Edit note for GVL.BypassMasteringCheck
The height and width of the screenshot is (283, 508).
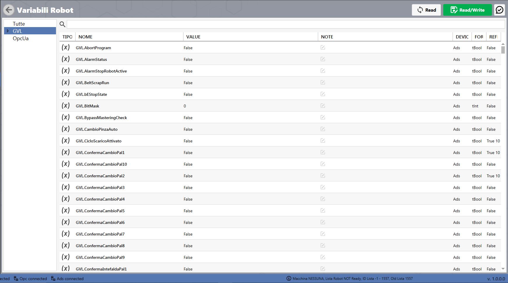[323, 117]
